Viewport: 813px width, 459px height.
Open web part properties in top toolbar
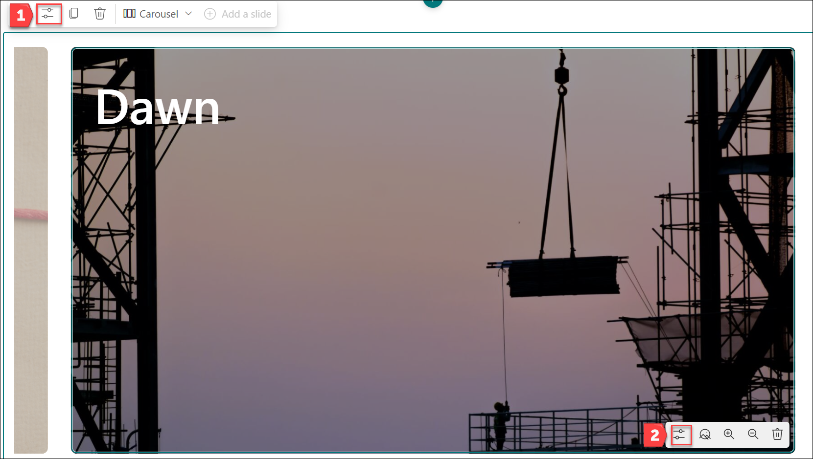pyautogui.click(x=48, y=14)
